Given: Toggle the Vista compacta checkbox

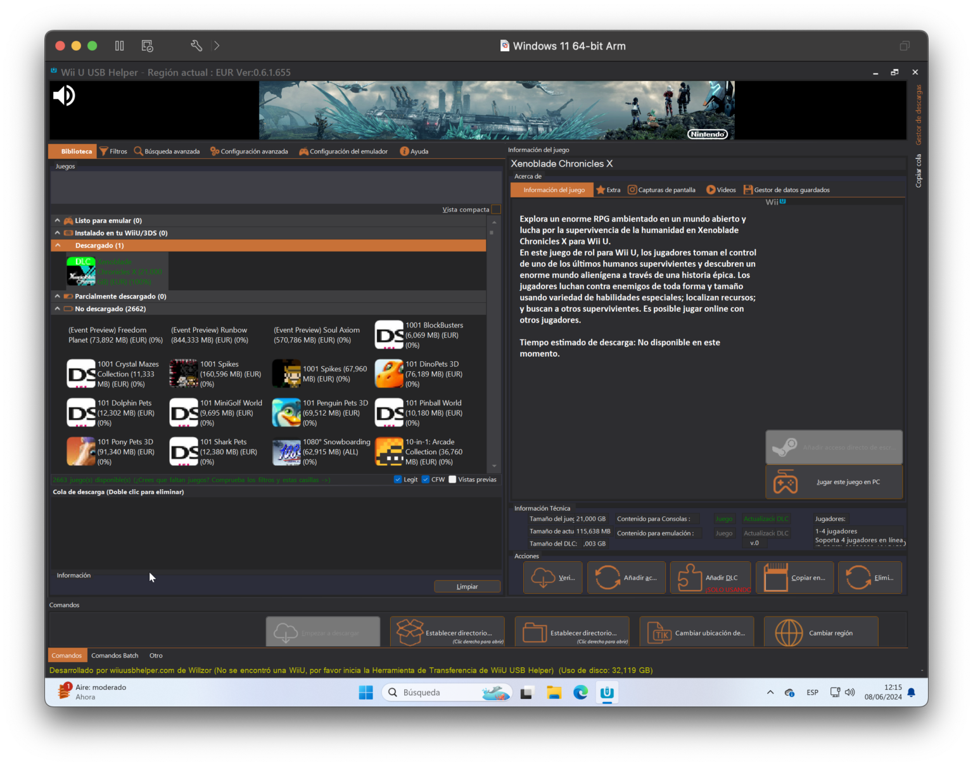Looking at the screenshot, I should coord(496,210).
